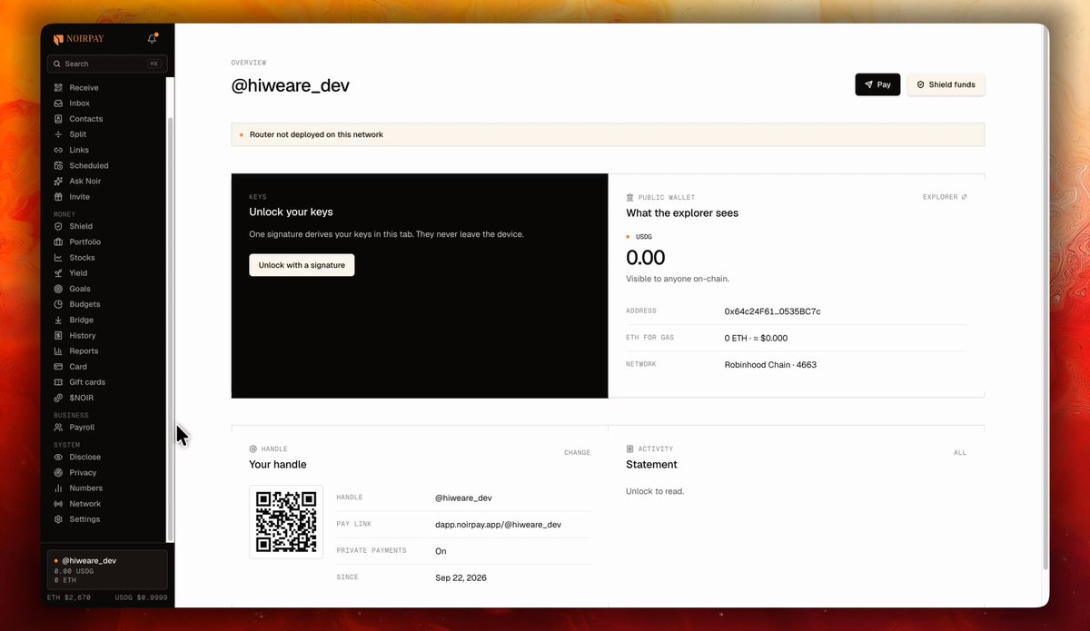The width and height of the screenshot is (1090, 631).
Task: Click the Stocks chart icon
Action: click(58, 258)
